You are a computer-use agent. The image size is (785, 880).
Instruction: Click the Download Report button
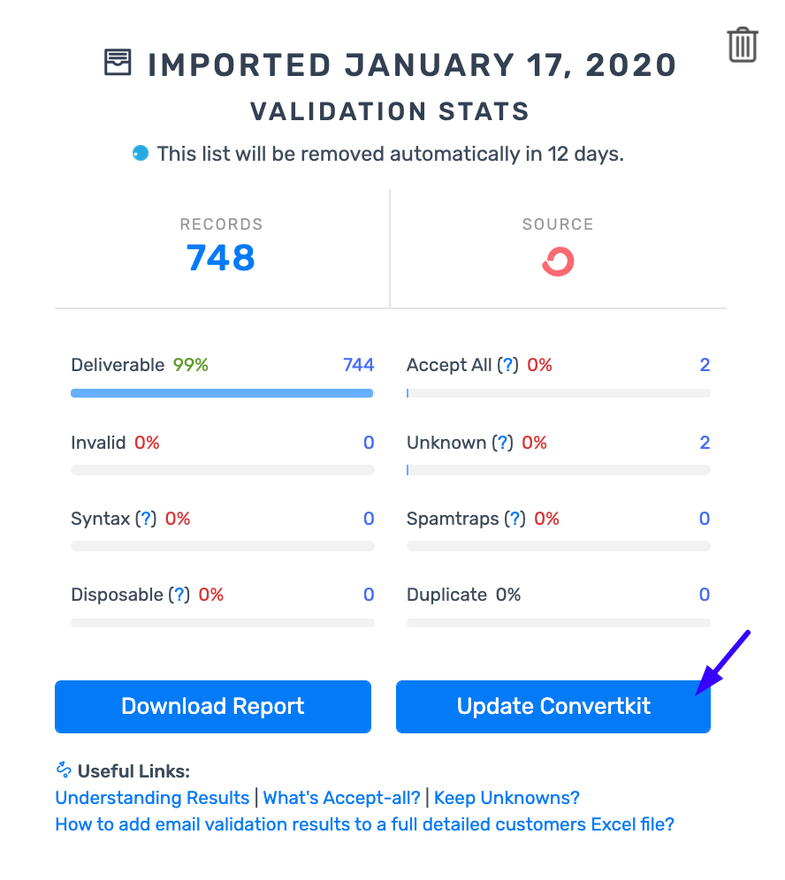pos(213,707)
